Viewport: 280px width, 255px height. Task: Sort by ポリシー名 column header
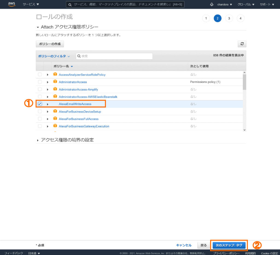(63, 66)
